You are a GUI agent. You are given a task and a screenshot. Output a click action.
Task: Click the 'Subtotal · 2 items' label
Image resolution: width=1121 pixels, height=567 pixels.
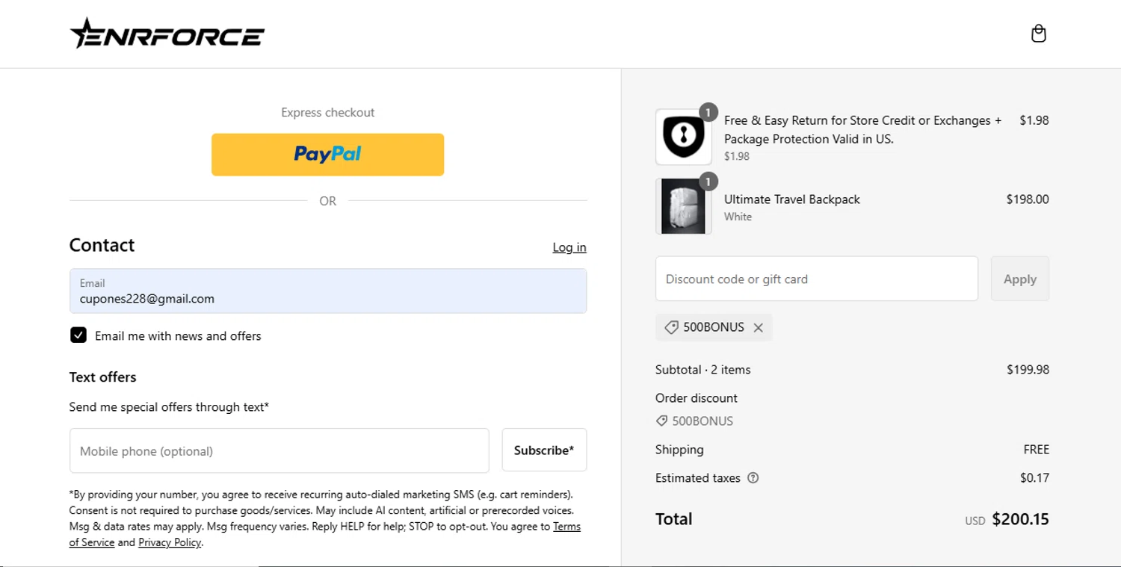click(702, 370)
